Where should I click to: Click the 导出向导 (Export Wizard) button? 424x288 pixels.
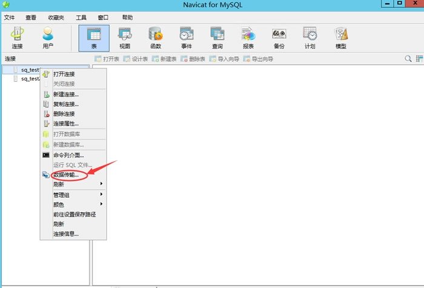click(258, 59)
